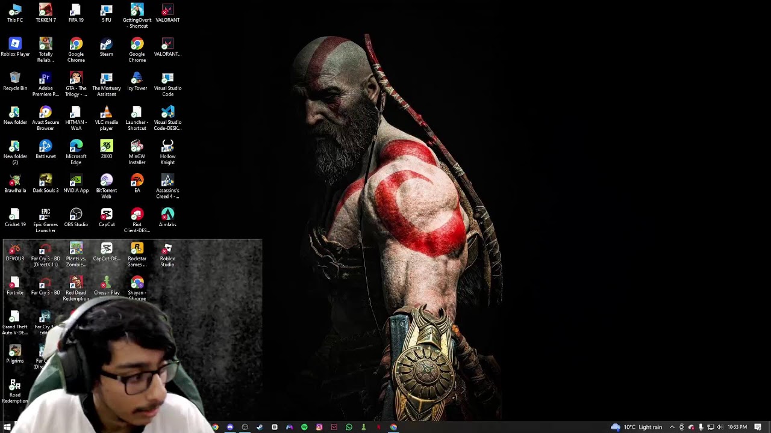The height and width of the screenshot is (433, 771).
Task: Open the Recycle Bin
Action: click(x=15, y=82)
